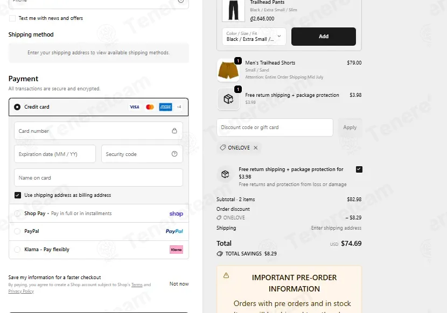
Task: Click the Shop Pay logo
Action: tap(176, 214)
